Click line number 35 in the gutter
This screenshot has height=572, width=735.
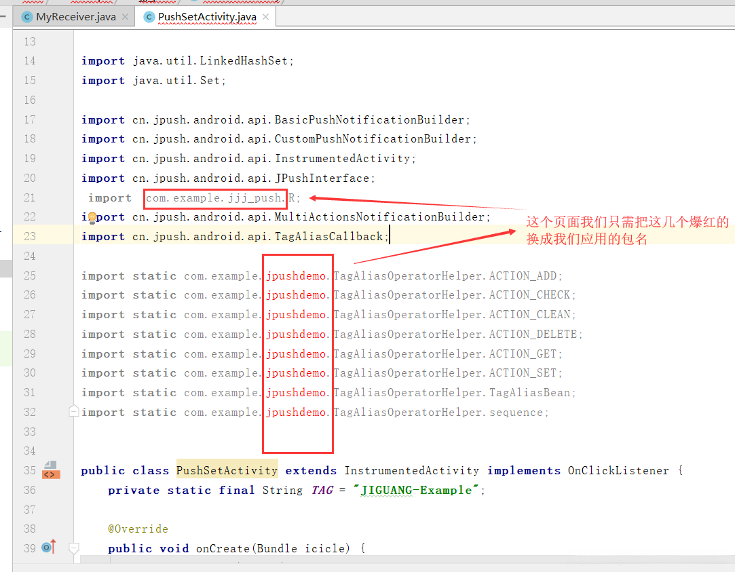pos(30,470)
